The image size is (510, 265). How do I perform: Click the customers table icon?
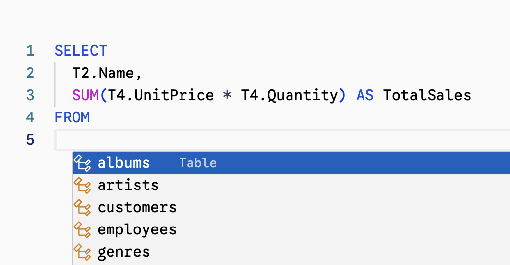pyautogui.click(x=82, y=207)
